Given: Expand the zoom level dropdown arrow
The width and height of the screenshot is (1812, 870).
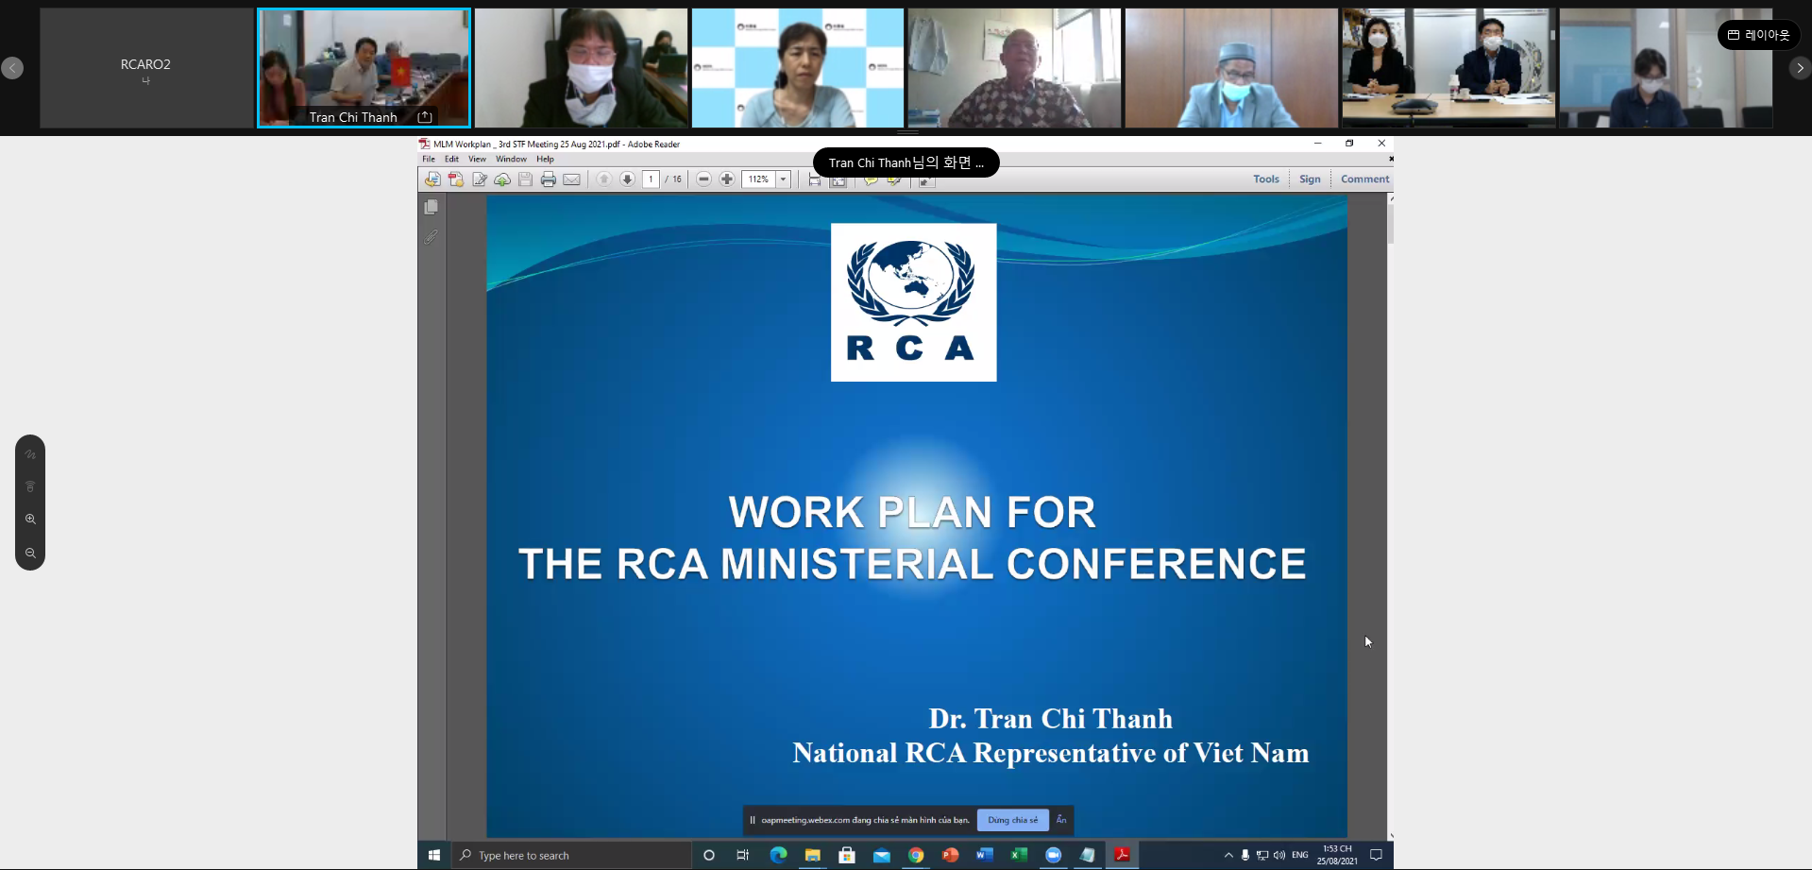Looking at the screenshot, I should 783,179.
